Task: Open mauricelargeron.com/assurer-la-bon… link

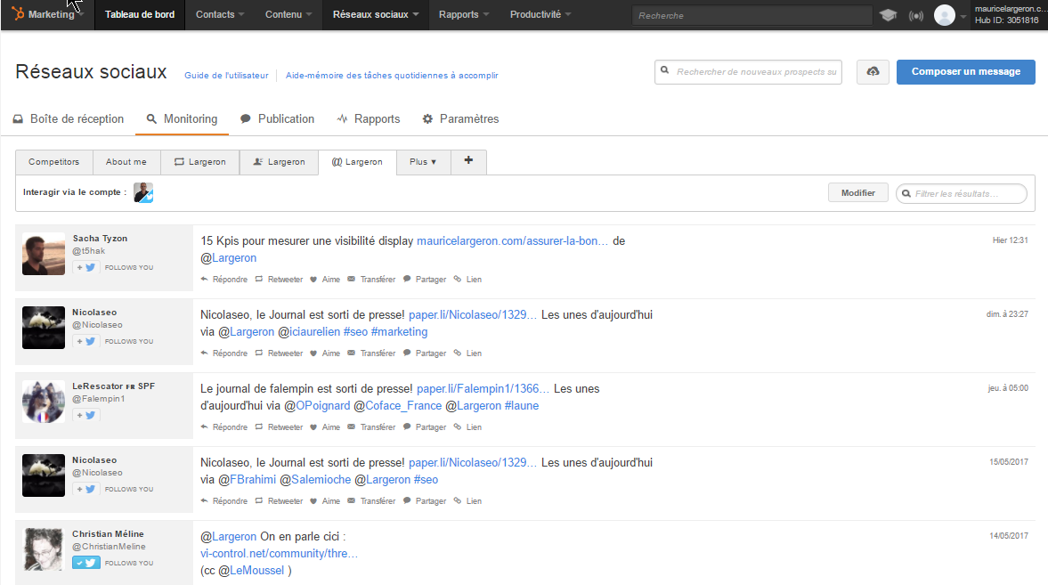Action: 513,240
